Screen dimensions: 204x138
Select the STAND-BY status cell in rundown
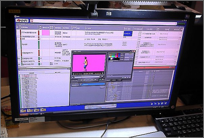[128, 34]
